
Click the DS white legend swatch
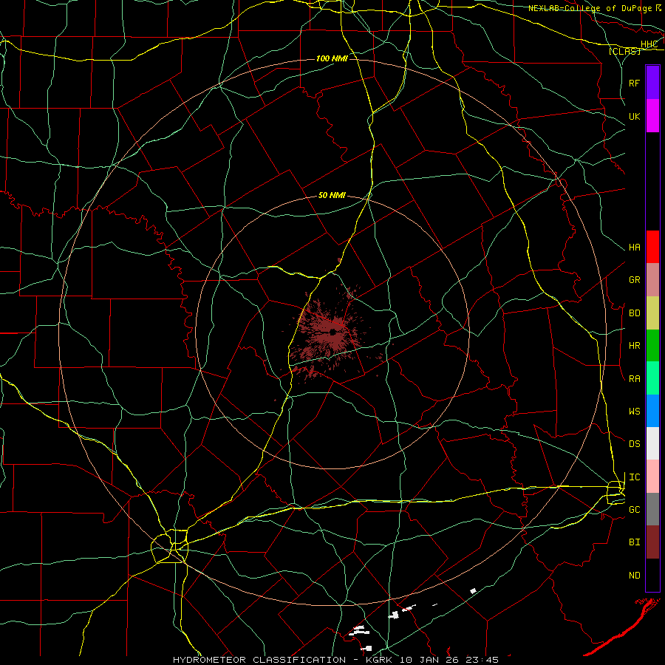(652, 443)
